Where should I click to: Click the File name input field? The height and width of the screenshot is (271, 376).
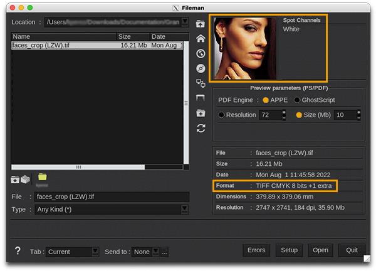click(112, 197)
